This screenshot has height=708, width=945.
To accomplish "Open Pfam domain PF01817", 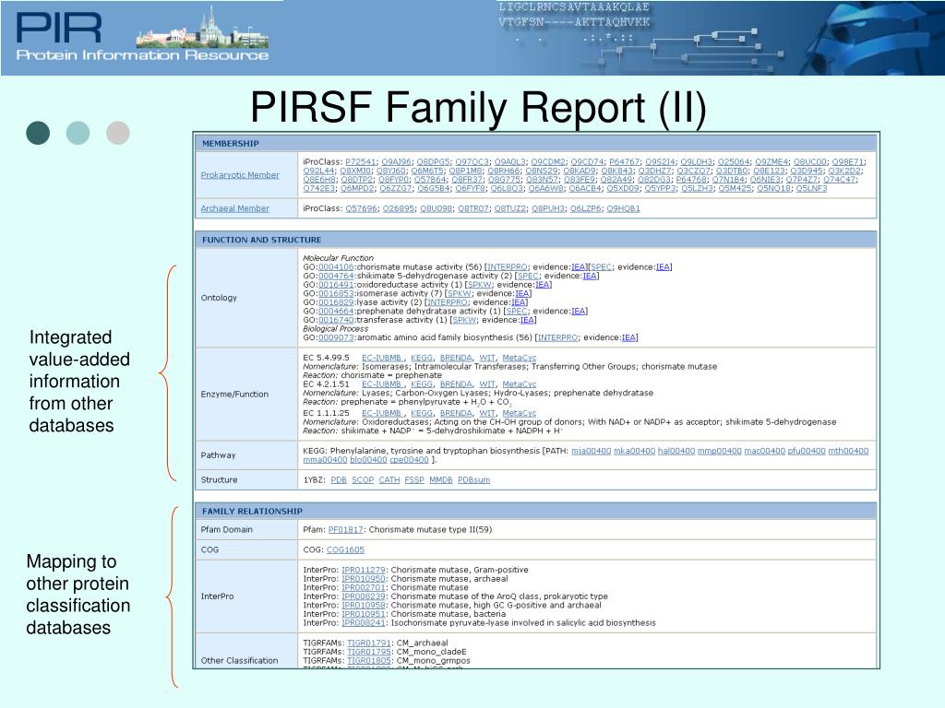I will click(x=345, y=530).
